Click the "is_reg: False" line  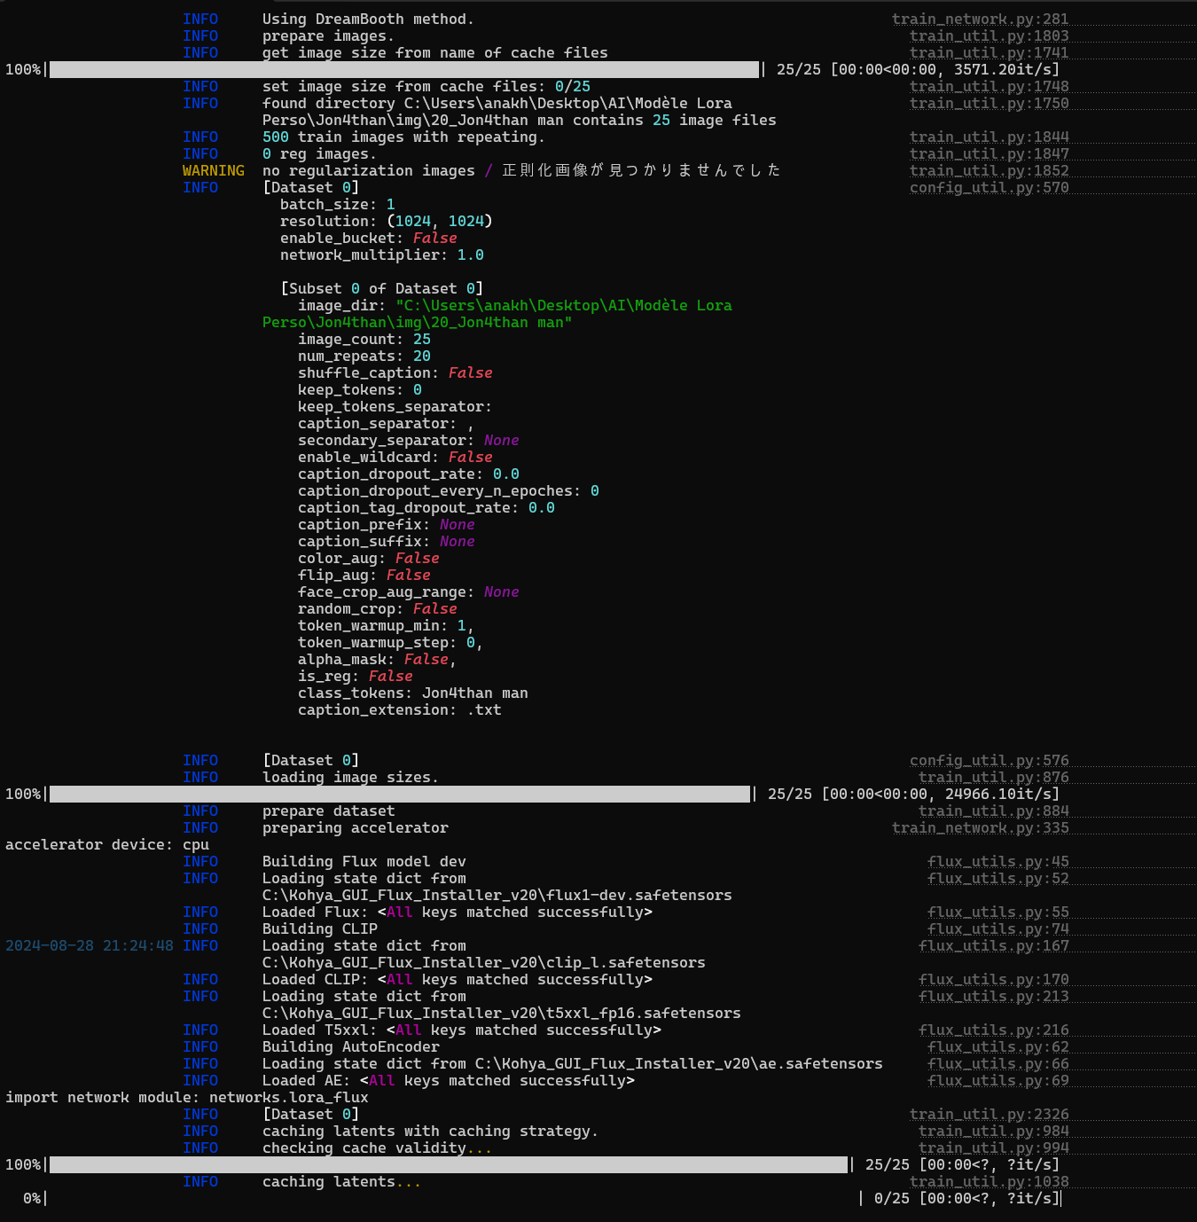[x=356, y=676]
